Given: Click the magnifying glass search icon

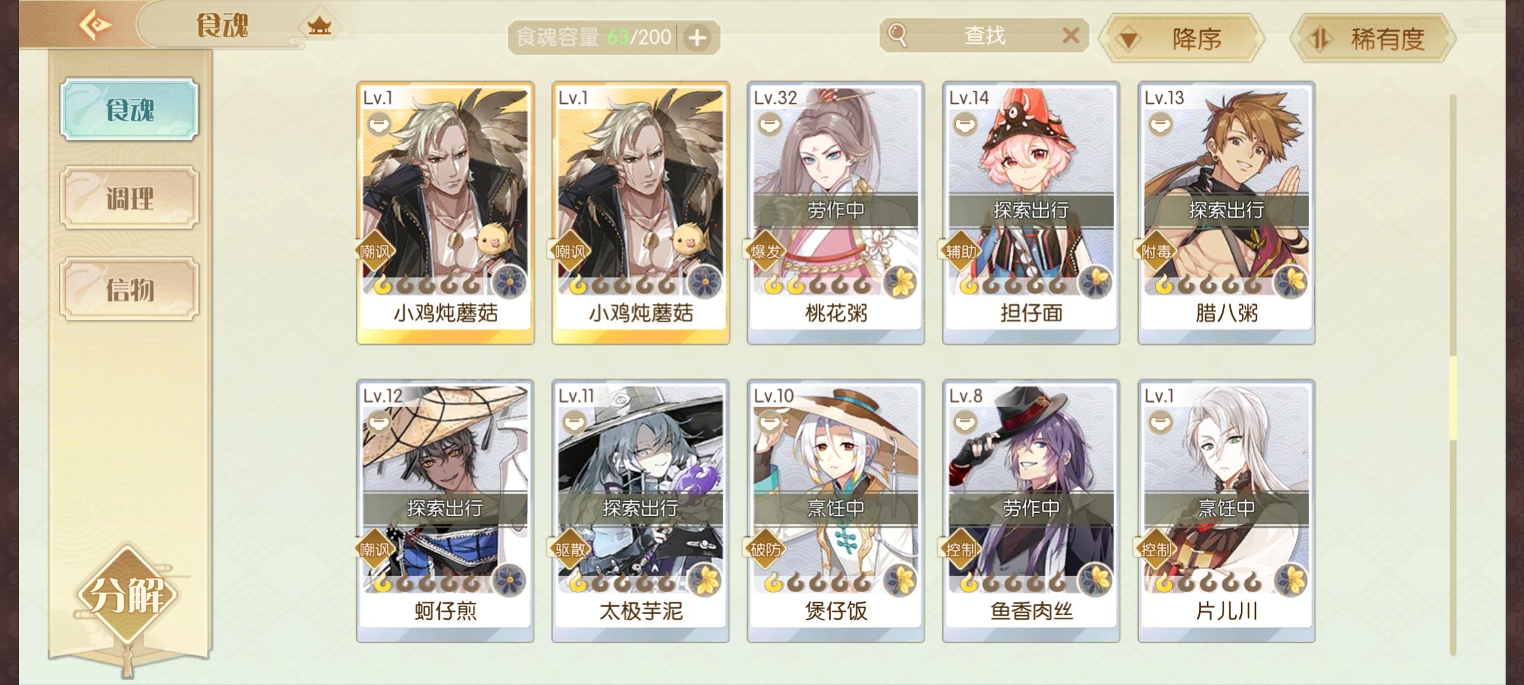Looking at the screenshot, I should [x=897, y=35].
